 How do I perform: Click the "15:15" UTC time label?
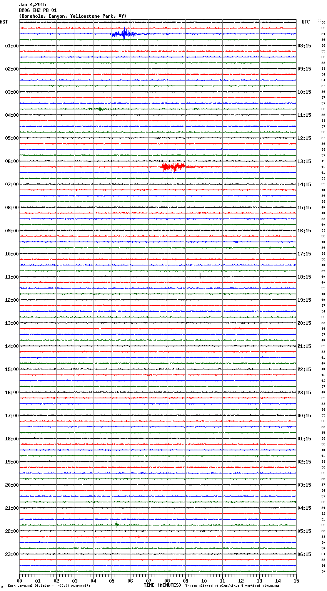304,208
